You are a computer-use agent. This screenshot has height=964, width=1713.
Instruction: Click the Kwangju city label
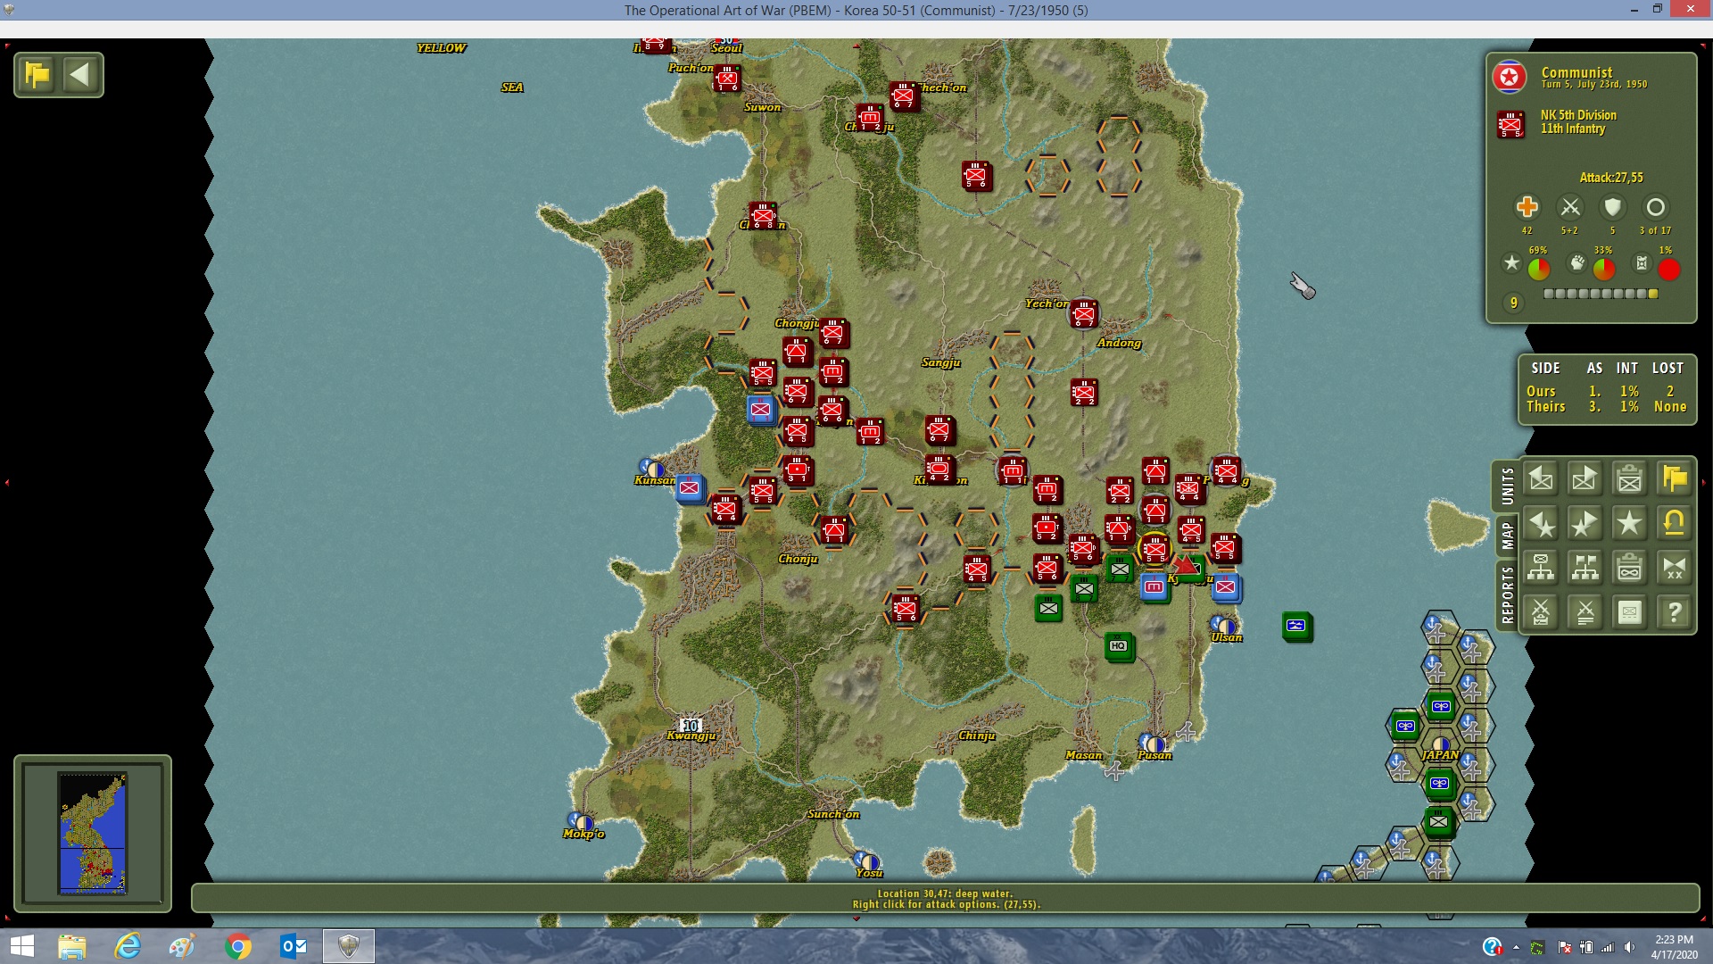691,736
